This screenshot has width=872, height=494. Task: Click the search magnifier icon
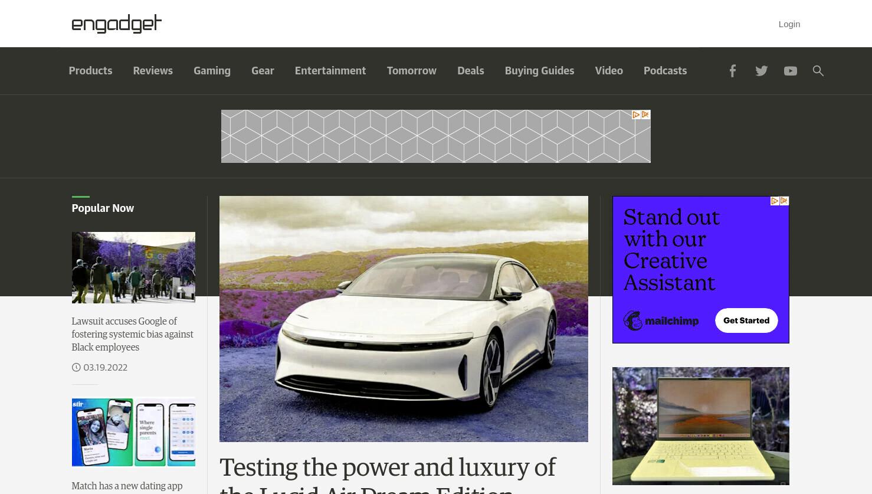coord(818,71)
